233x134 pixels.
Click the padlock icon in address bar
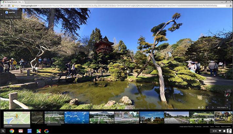pos(13,6)
